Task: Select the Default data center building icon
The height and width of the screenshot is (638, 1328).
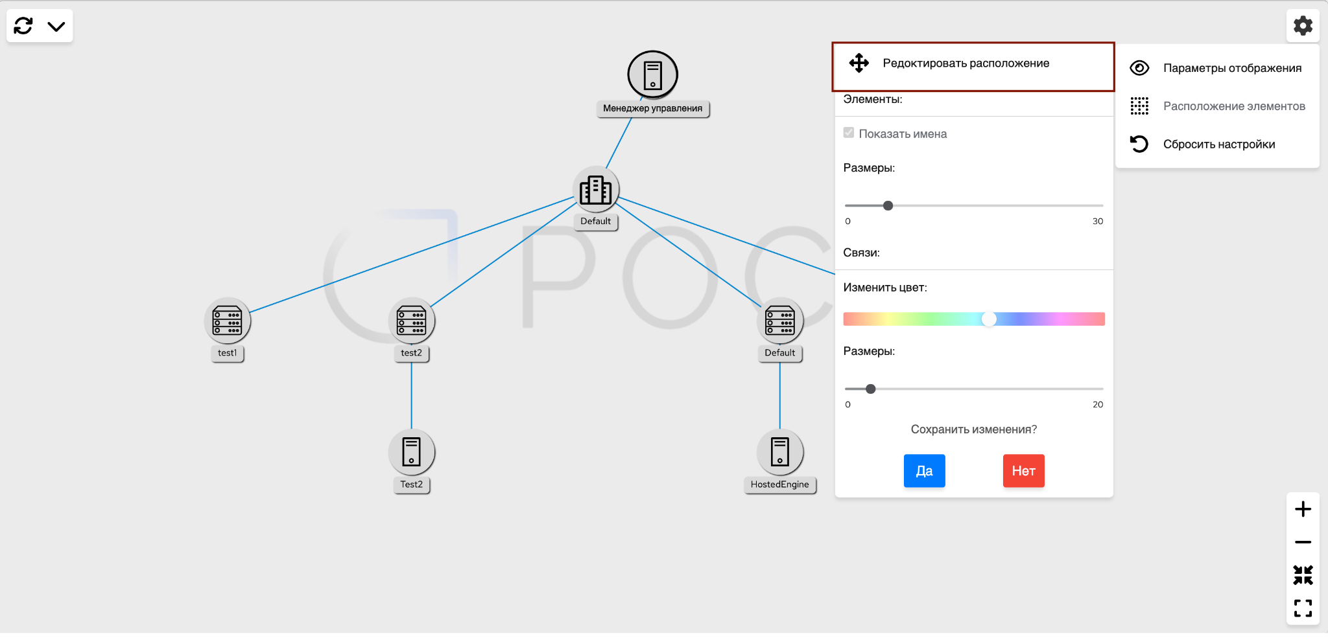Action: point(595,190)
